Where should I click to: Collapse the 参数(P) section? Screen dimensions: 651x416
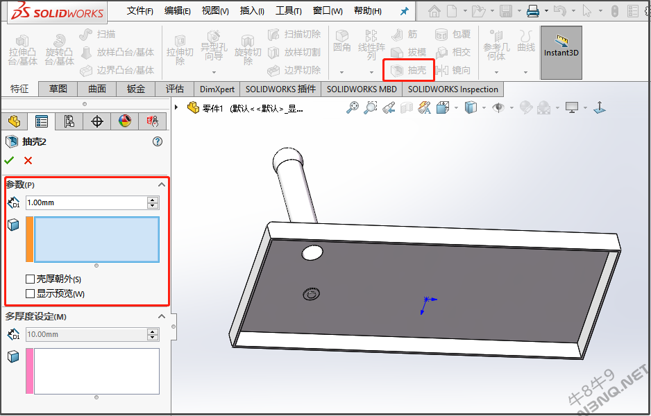[x=162, y=184]
